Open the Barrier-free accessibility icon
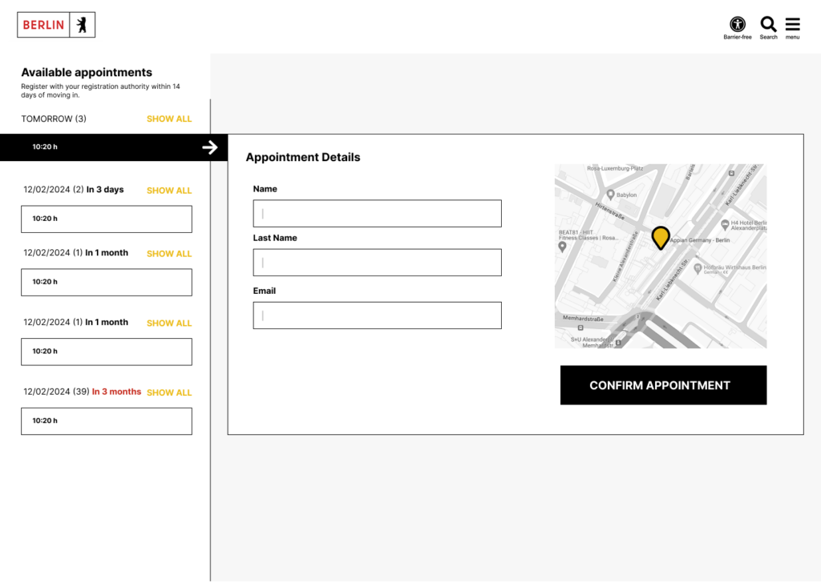 pyautogui.click(x=737, y=24)
